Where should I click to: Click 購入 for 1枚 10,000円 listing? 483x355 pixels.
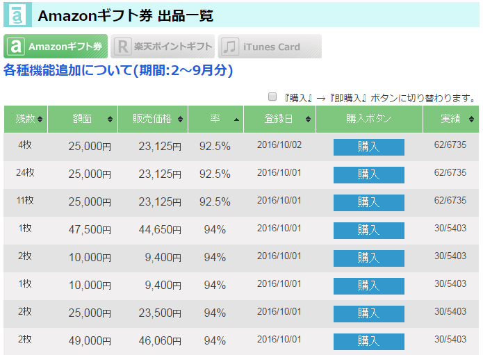tap(369, 286)
